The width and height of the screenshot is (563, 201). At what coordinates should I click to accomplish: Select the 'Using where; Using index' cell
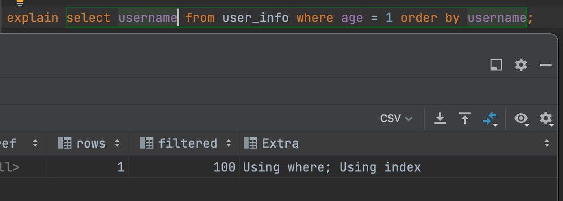click(x=332, y=167)
